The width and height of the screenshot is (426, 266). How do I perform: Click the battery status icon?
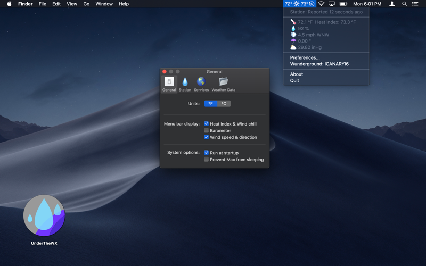(343, 4)
